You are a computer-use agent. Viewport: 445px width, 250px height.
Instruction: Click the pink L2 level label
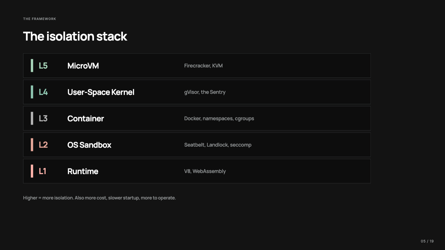(x=43, y=145)
